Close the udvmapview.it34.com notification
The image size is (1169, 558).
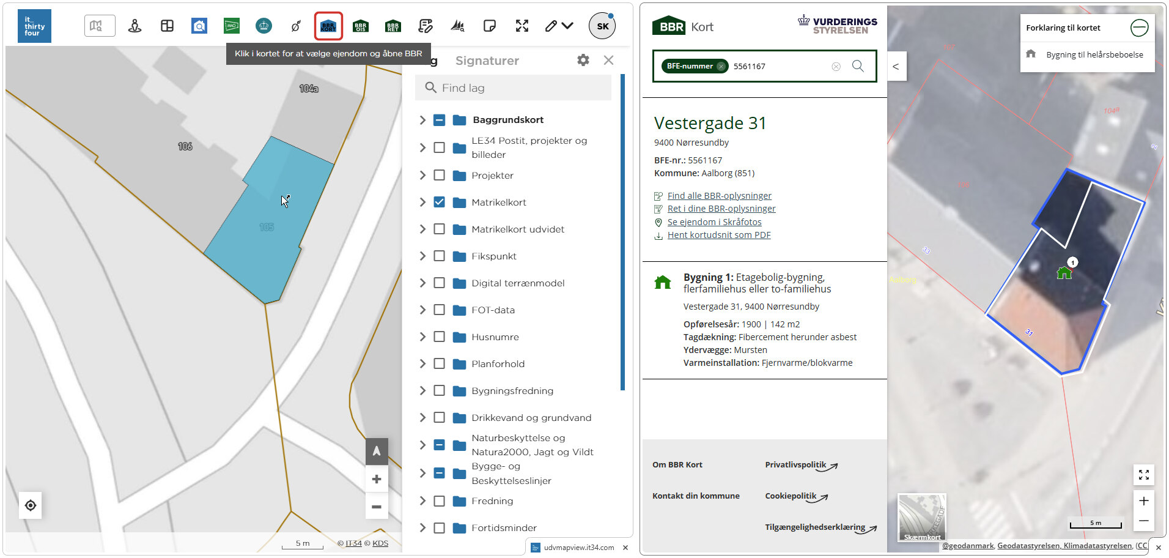tap(625, 548)
